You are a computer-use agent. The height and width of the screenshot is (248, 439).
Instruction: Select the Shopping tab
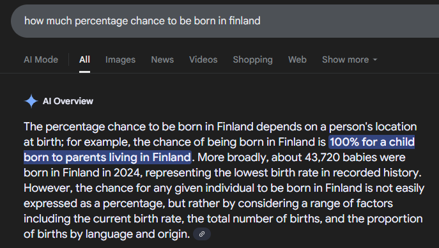pyautogui.click(x=253, y=59)
